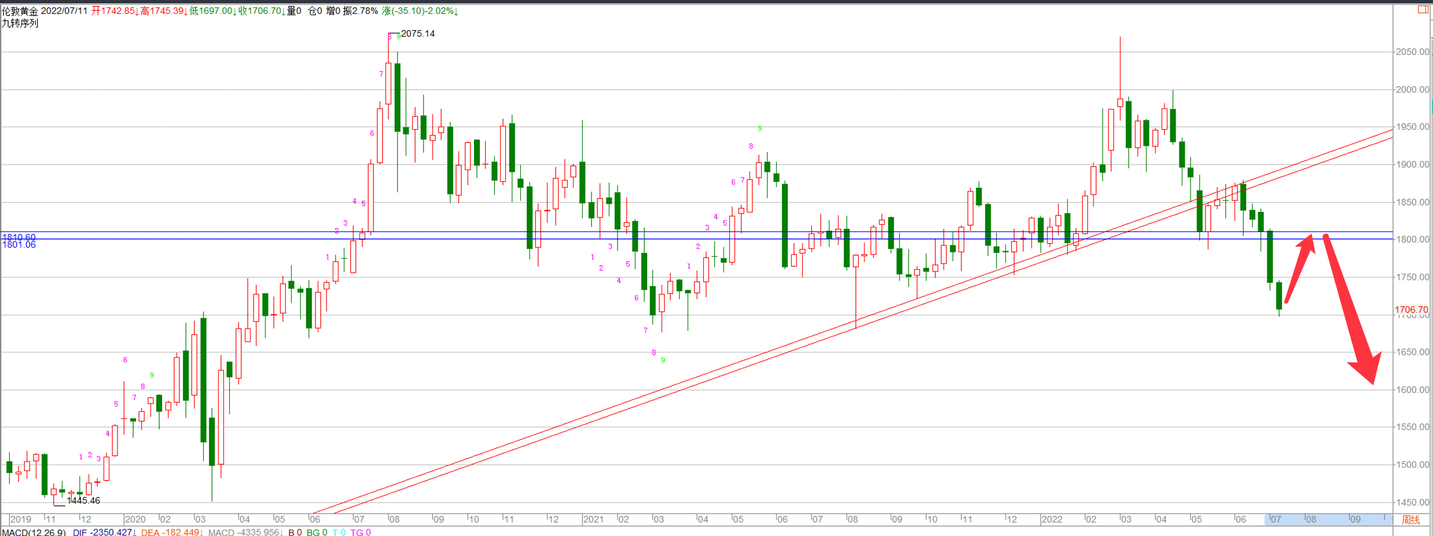Click the 1810.60 horizontal line label

(19, 237)
